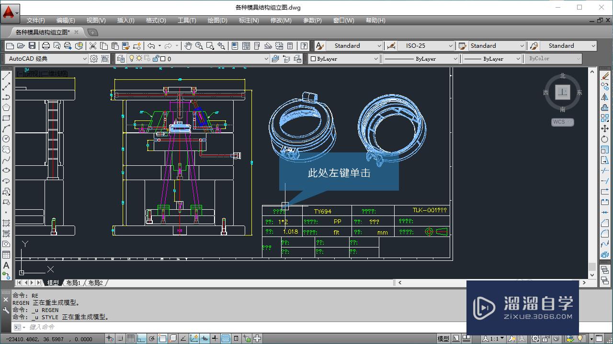This screenshot has height=344, width=613.
Task: Open the Plot (print) tool
Action: (x=46, y=45)
